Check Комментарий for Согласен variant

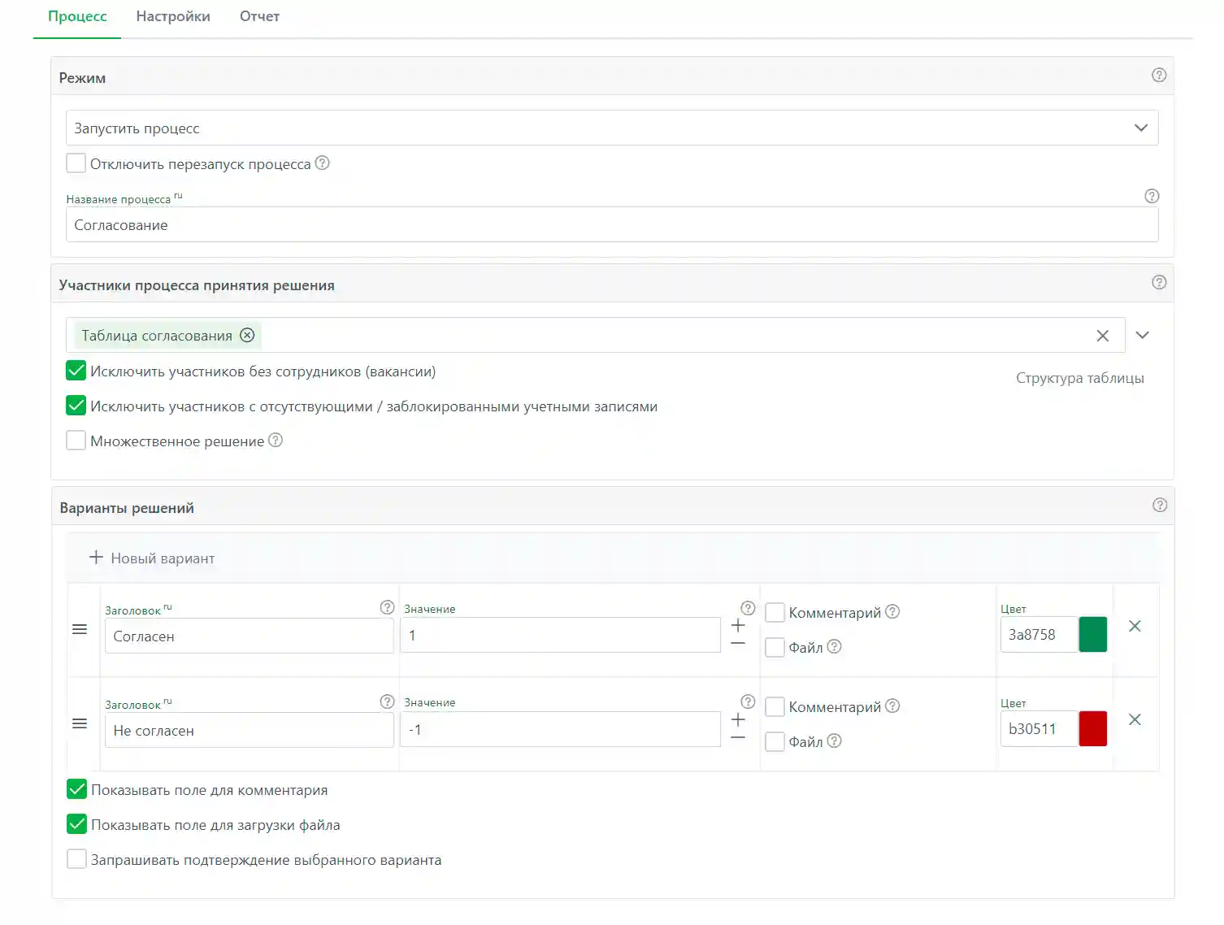tap(775, 612)
